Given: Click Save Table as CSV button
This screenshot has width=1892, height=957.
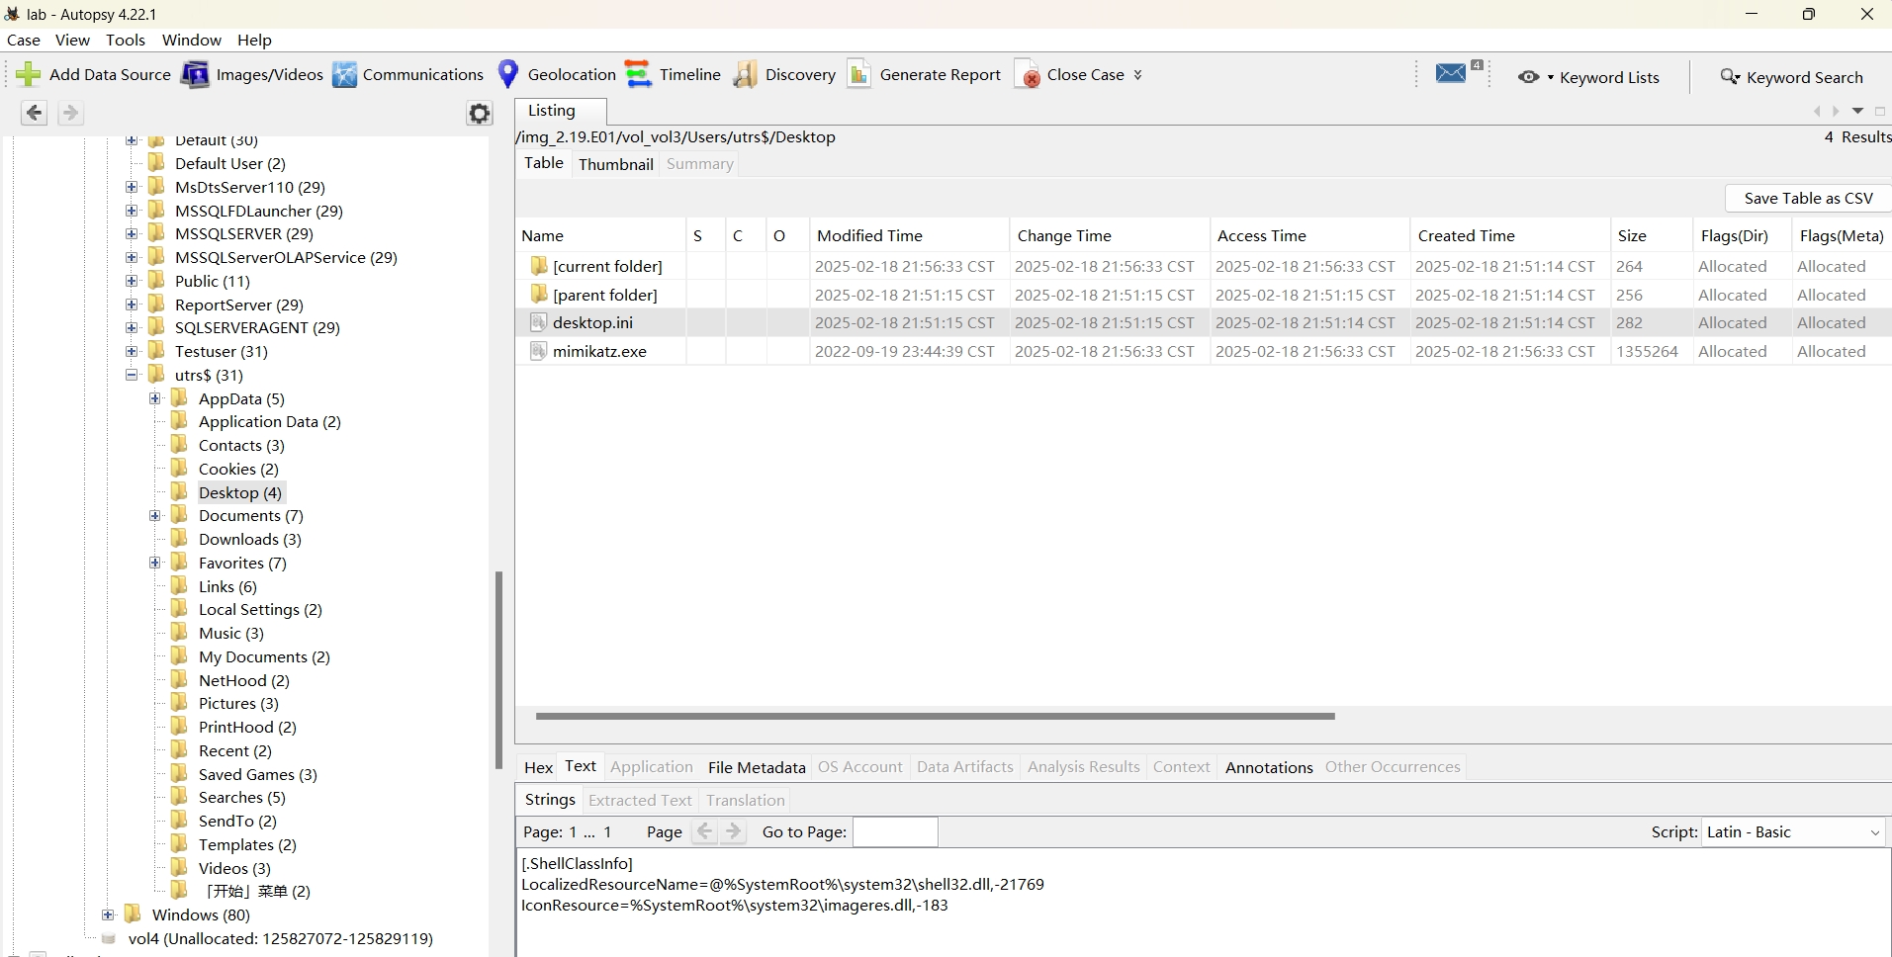Looking at the screenshot, I should coord(1808,198).
